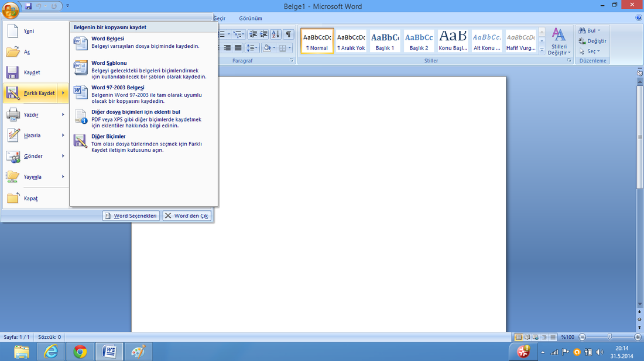Click Word'den Çık button
The image size is (644, 361).
pos(187,216)
